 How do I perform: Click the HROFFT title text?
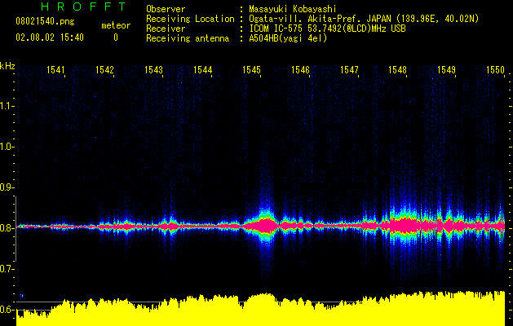click(83, 7)
